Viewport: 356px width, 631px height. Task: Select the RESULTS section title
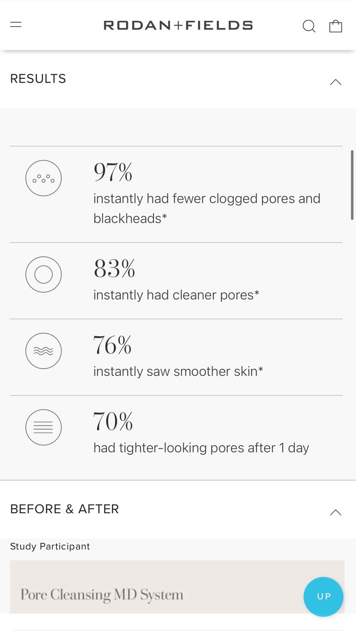pyautogui.click(x=38, y=79)
